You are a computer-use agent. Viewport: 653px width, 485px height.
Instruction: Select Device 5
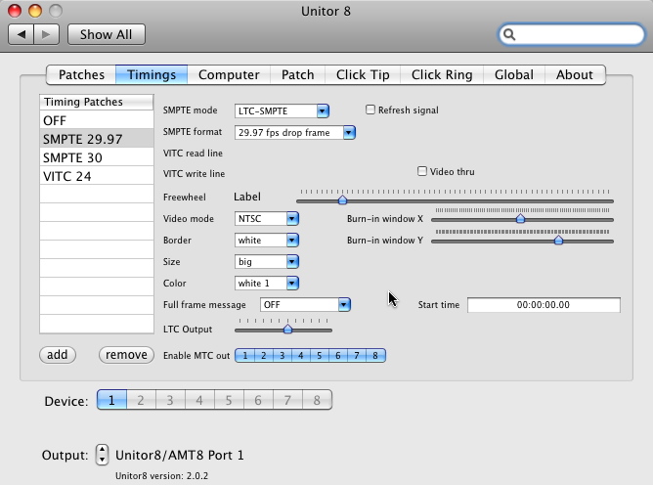click(229, 400)
